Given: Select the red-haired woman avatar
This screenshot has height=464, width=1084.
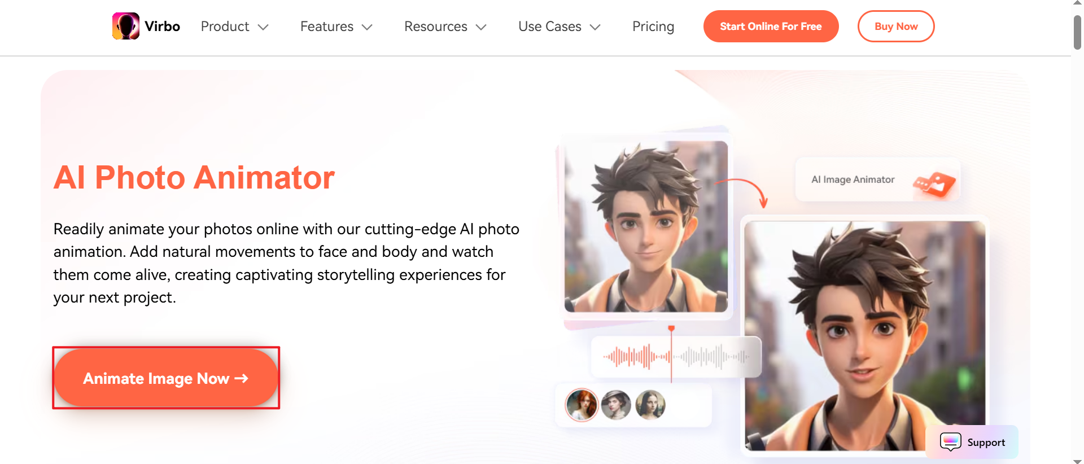Looking at the screenshot, I should (582, 405).
